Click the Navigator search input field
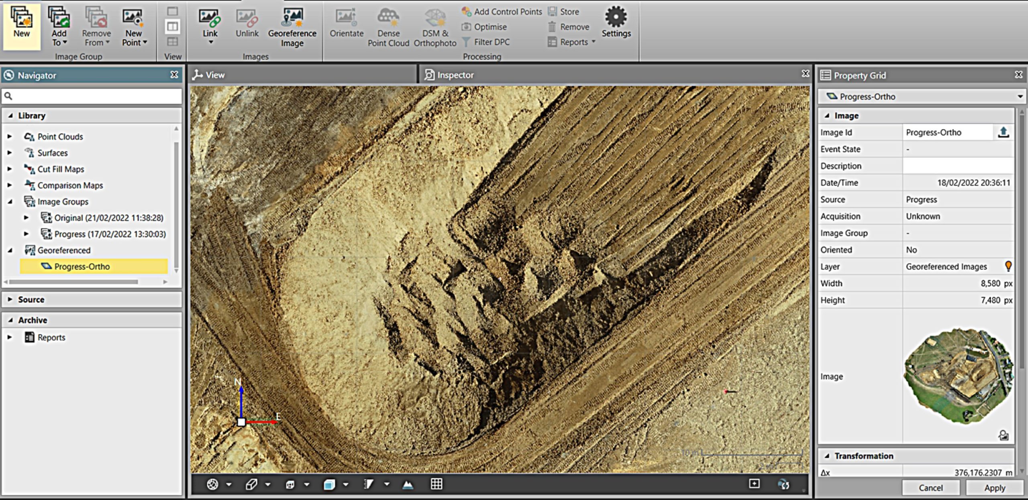The height and width of the screenshot is (500, 1028). click(96, 96)
